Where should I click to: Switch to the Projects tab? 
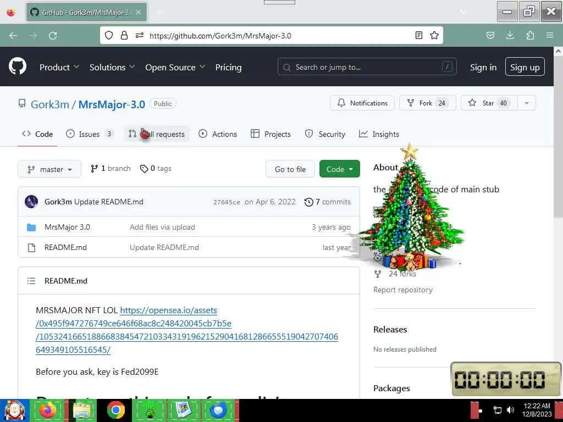[271, 134]
